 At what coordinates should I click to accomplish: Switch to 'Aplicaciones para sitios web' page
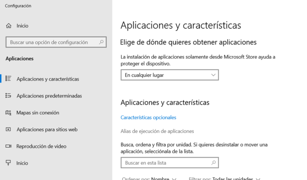[47, 129]
